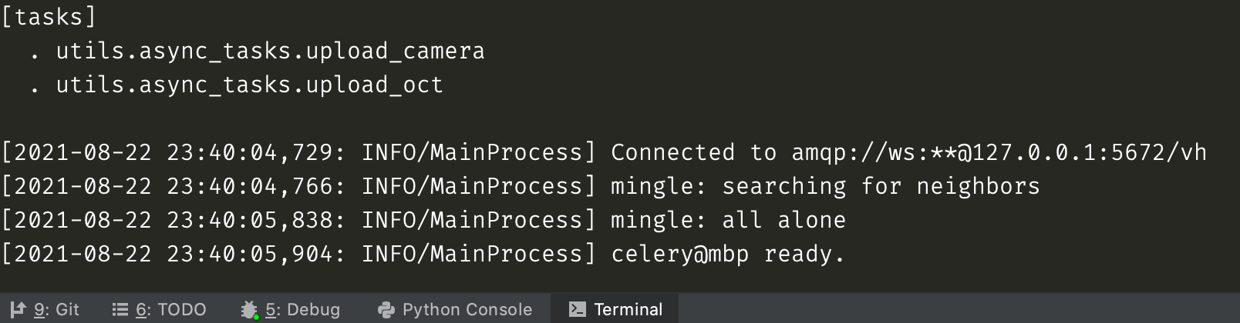The image size is (1240, 323).
Task: Click the Debug bug icon
Action: pyautogui.click(x=248, y=309)
